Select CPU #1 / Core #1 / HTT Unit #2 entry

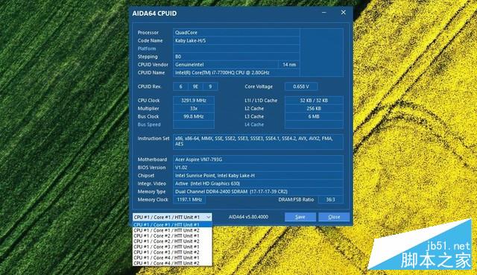(x=172, y=230)
